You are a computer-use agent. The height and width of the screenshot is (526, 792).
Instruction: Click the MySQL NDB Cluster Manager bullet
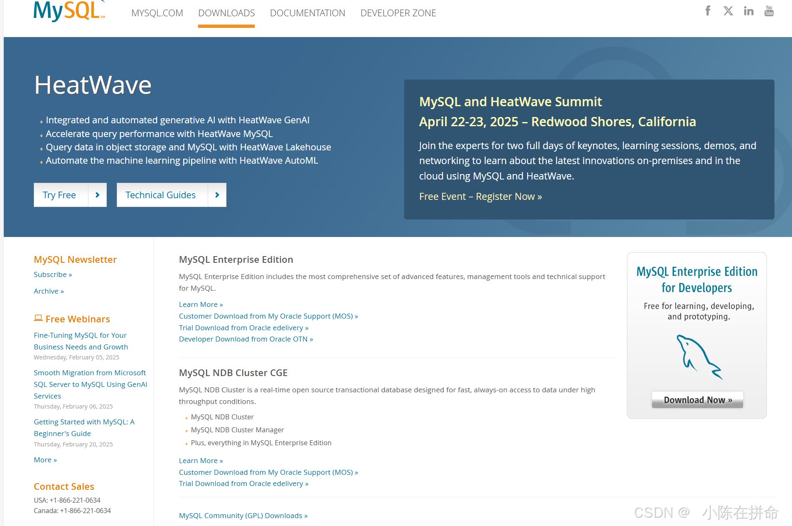point(237,430)
